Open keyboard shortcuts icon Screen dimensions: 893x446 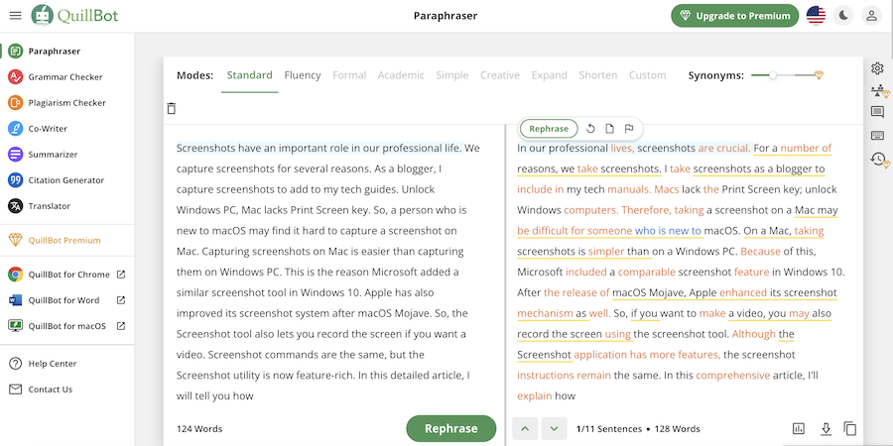(x=878, y=136)
